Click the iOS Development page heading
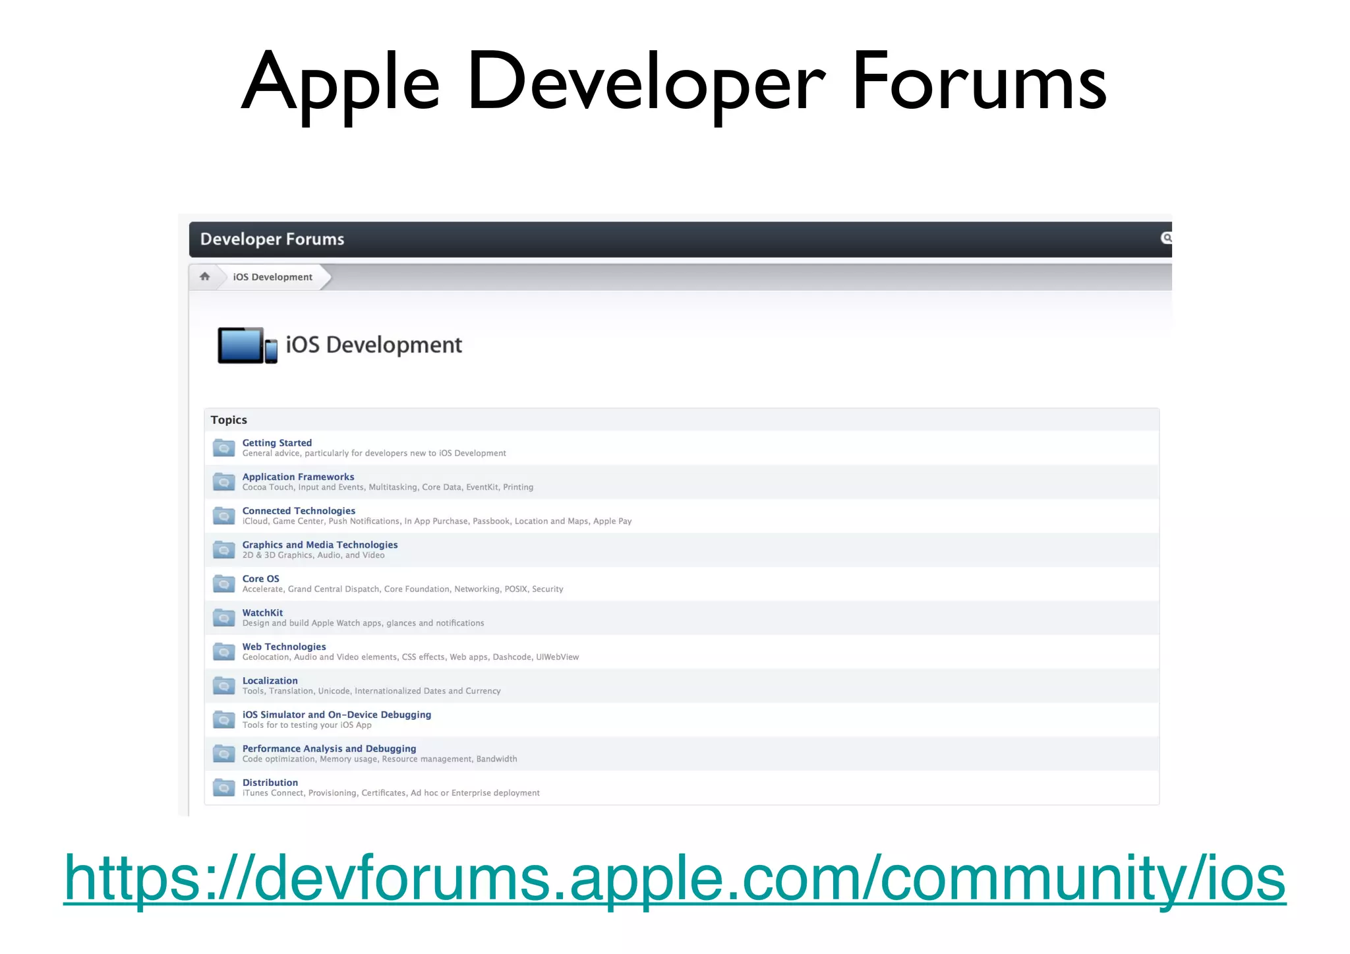Image resolution: width=1350 pixels, height=954 pixels. click(374, 345)
